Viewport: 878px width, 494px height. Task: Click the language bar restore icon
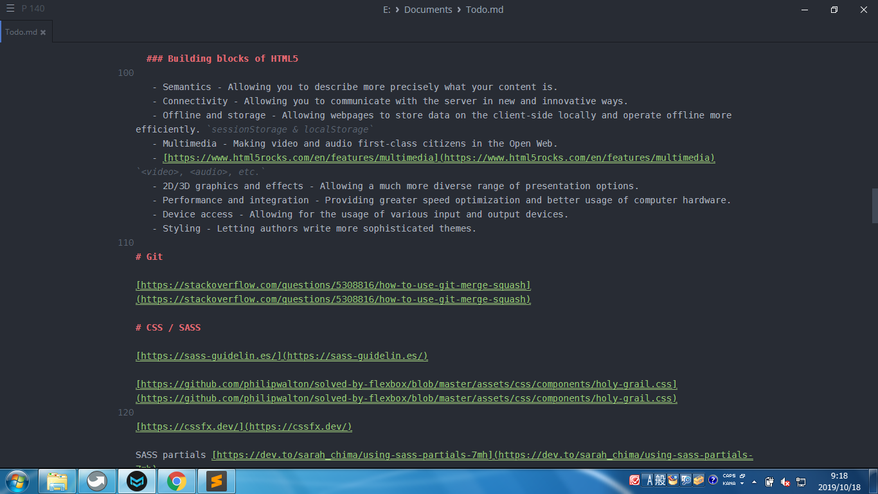[742, 476]
